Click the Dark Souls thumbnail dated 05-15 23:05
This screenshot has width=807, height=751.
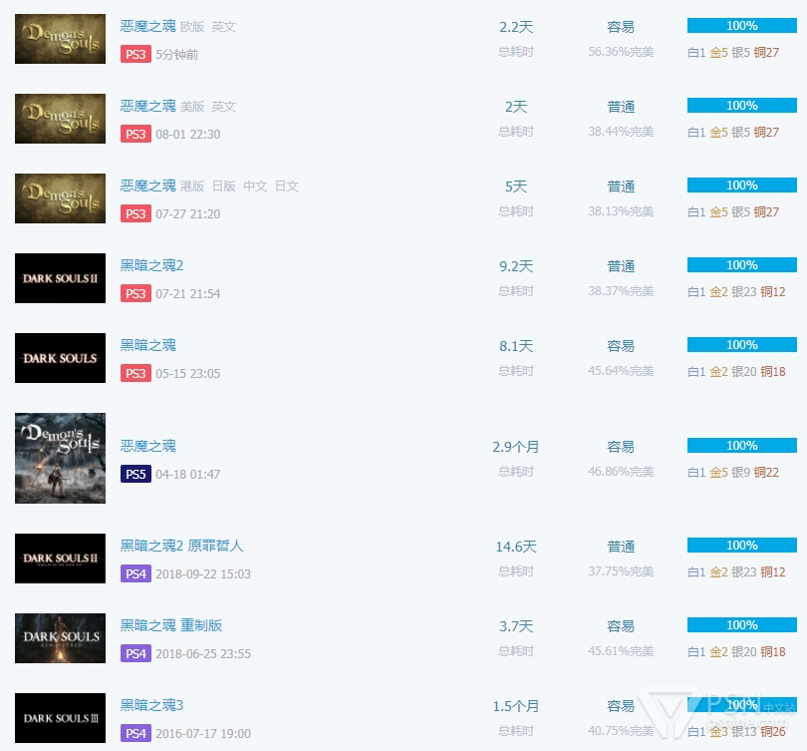pos(60,358)
